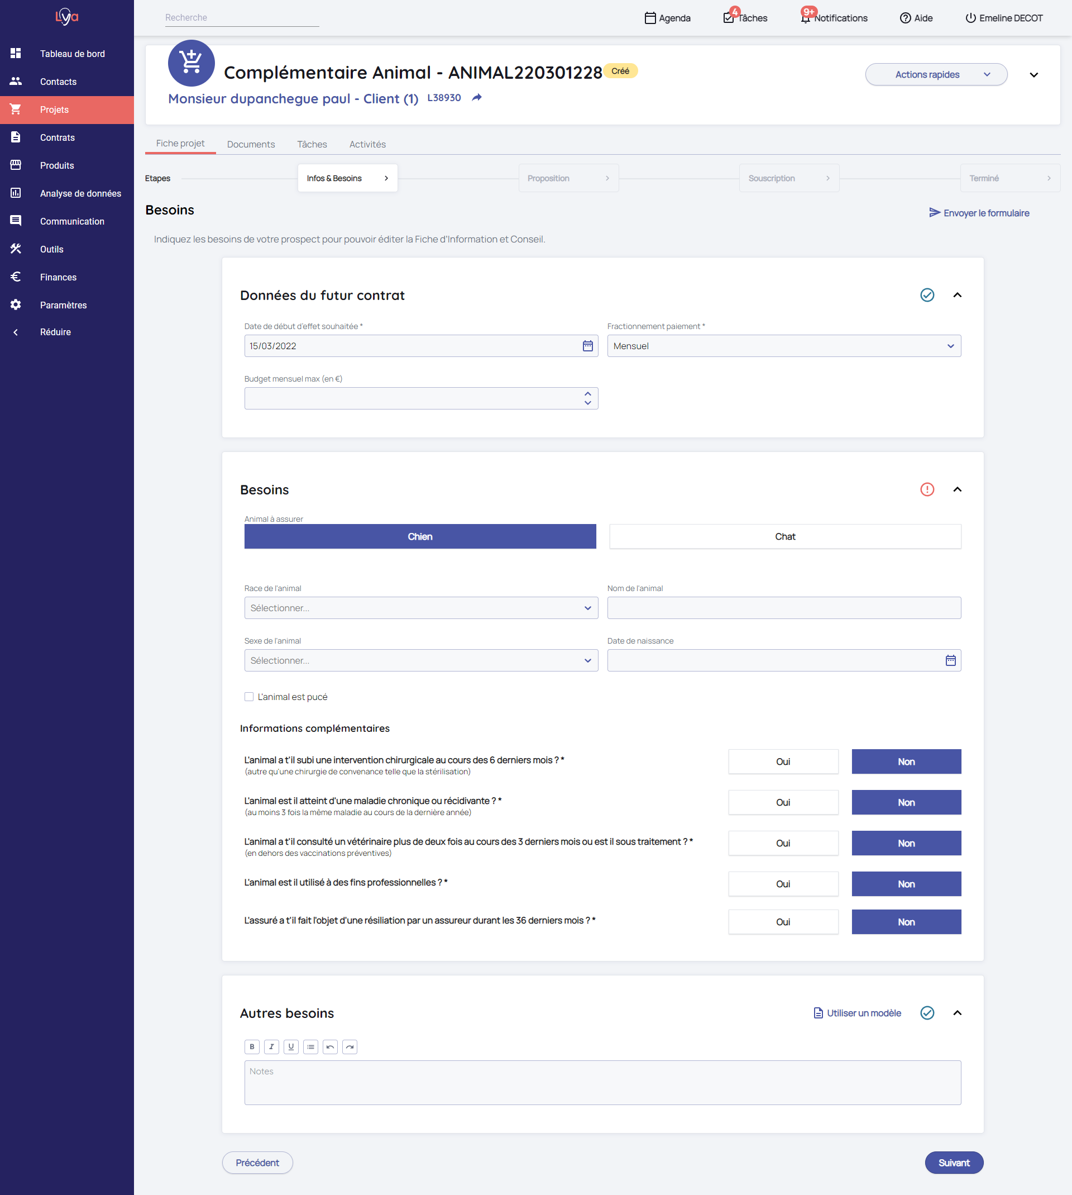Click Envoyer le formulaire link

979,213
